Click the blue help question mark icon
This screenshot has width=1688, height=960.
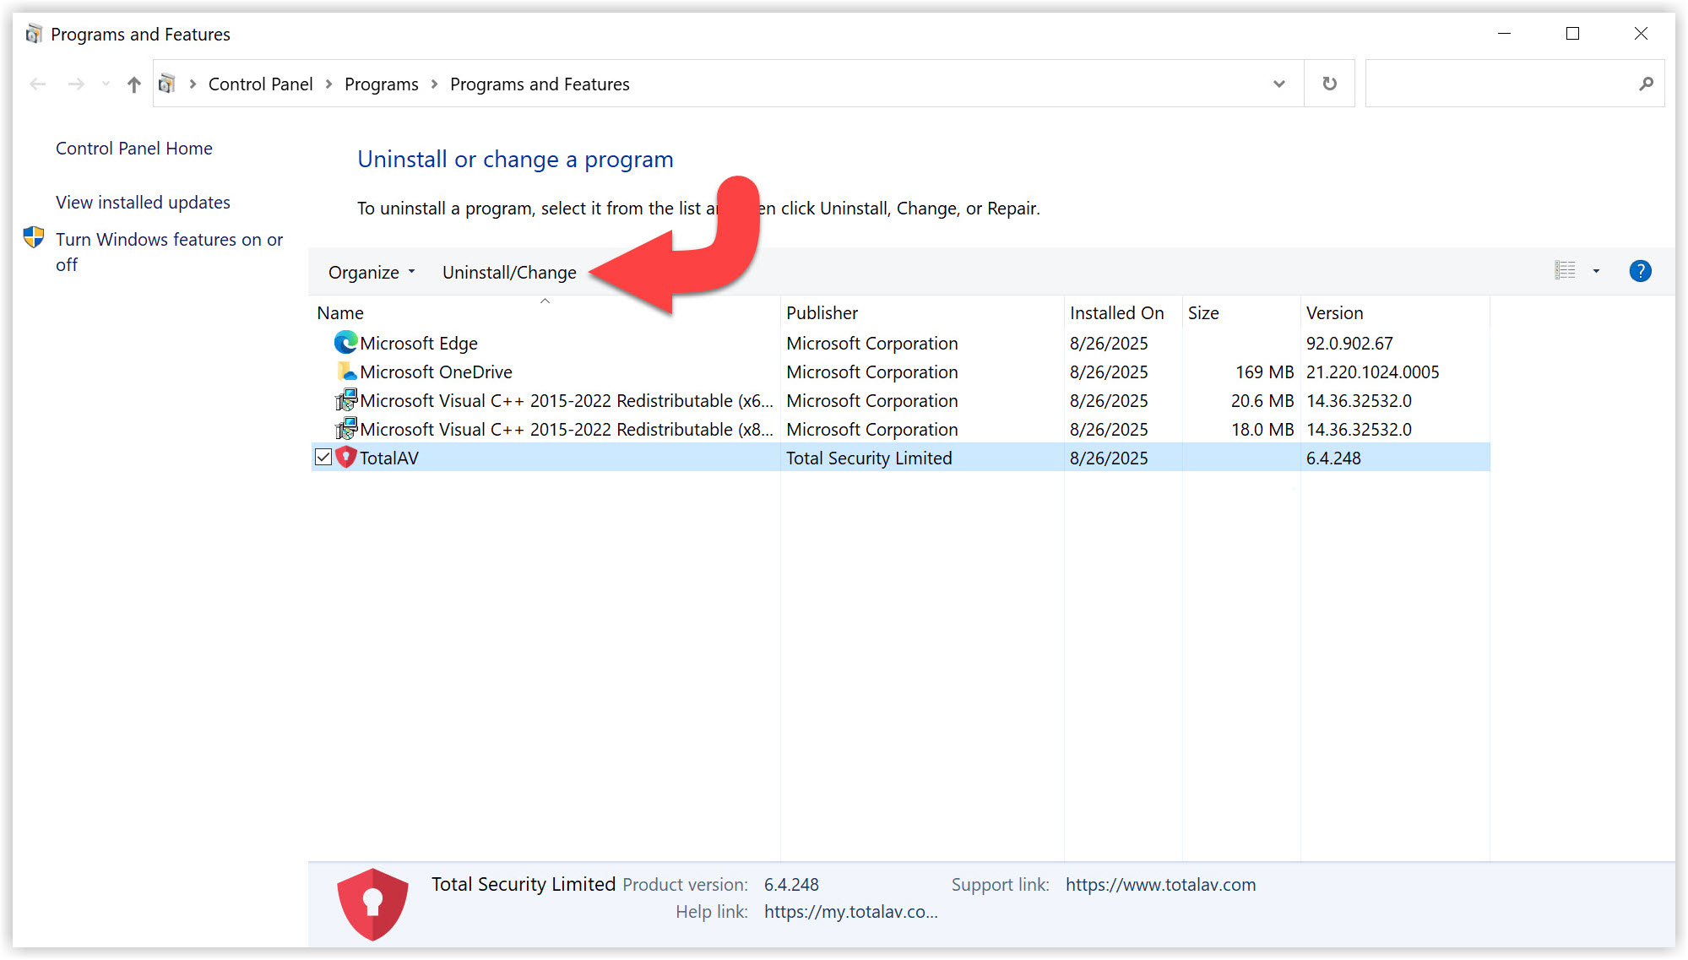tap(1639, 271)
